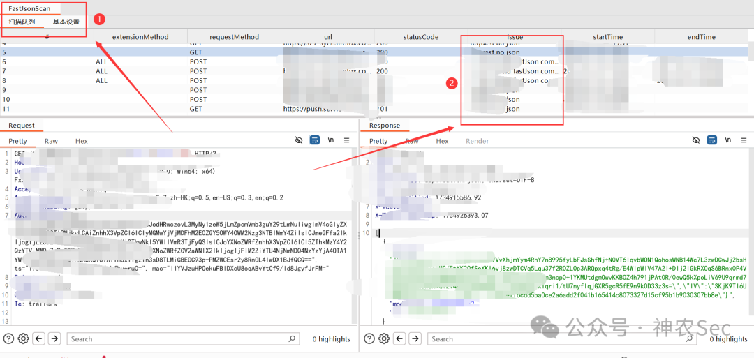Toggle line wrap icon in Response panel

[x=711, y=140]
